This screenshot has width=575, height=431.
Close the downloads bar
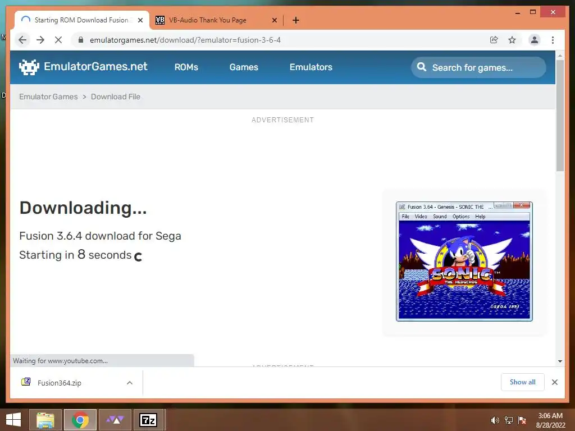[x=555, y=382]
